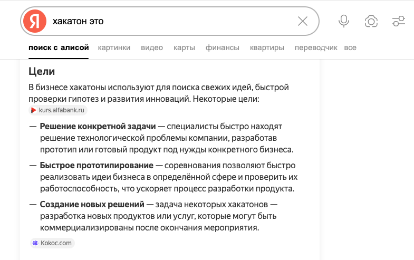Click the "Быстрое прототипирование" bold text
Viewport: 414px width, 260px height.
[x=97, y=165]
